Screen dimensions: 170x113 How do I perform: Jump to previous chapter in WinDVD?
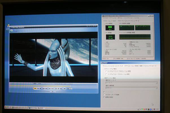(49, 89)
